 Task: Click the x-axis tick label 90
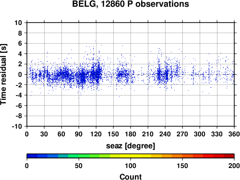(x=79, y=134)
